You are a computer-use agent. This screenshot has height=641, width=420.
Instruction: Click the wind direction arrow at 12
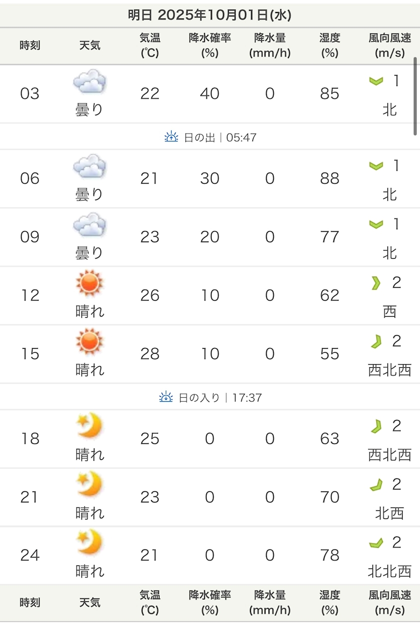[x=375, y=283]
